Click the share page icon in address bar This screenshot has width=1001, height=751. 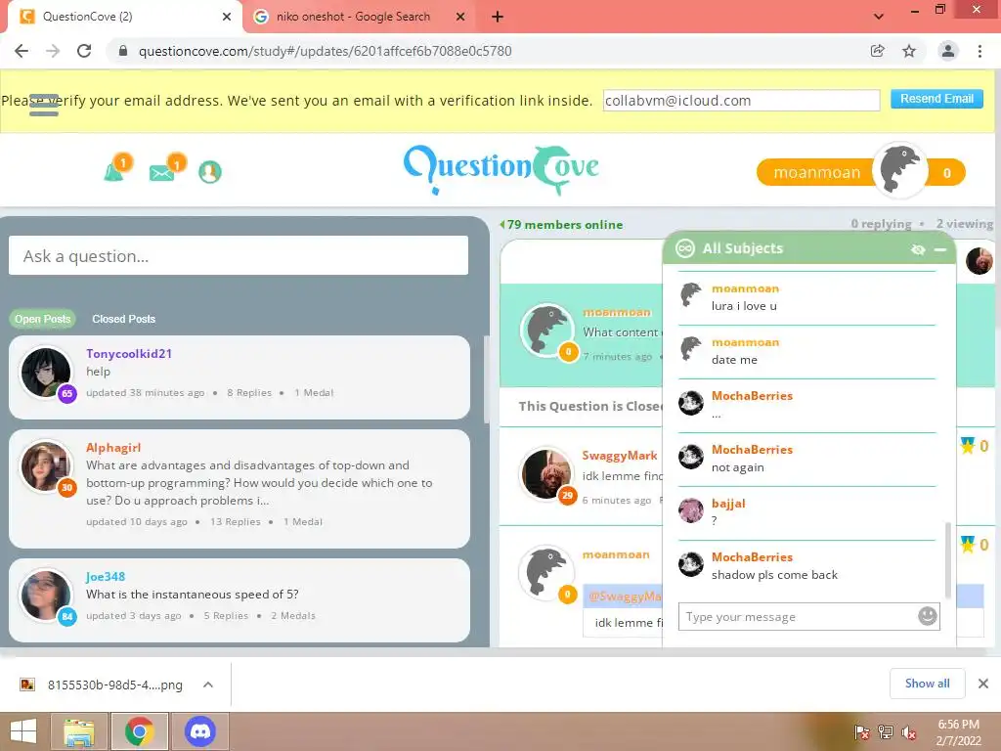[x=877, y=51]
